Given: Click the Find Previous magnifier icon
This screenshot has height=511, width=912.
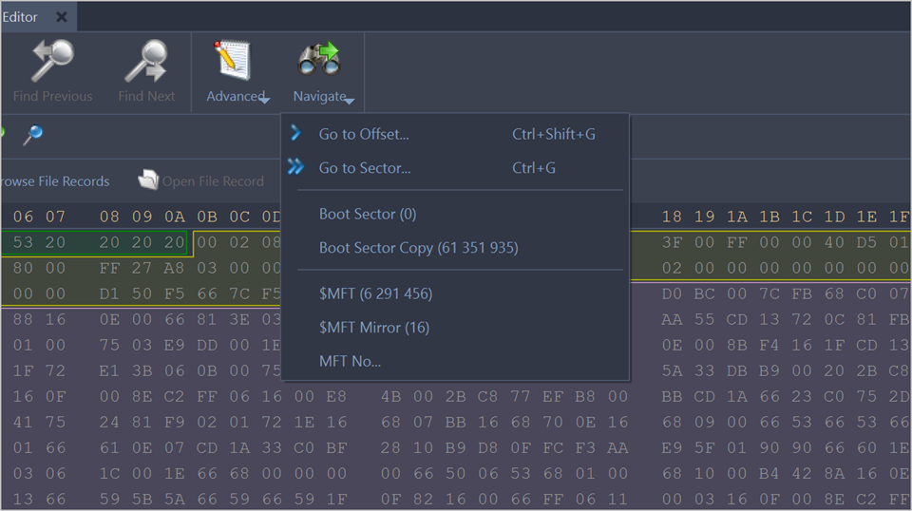Looking at the screenshot, I should (x=52, y=61).
